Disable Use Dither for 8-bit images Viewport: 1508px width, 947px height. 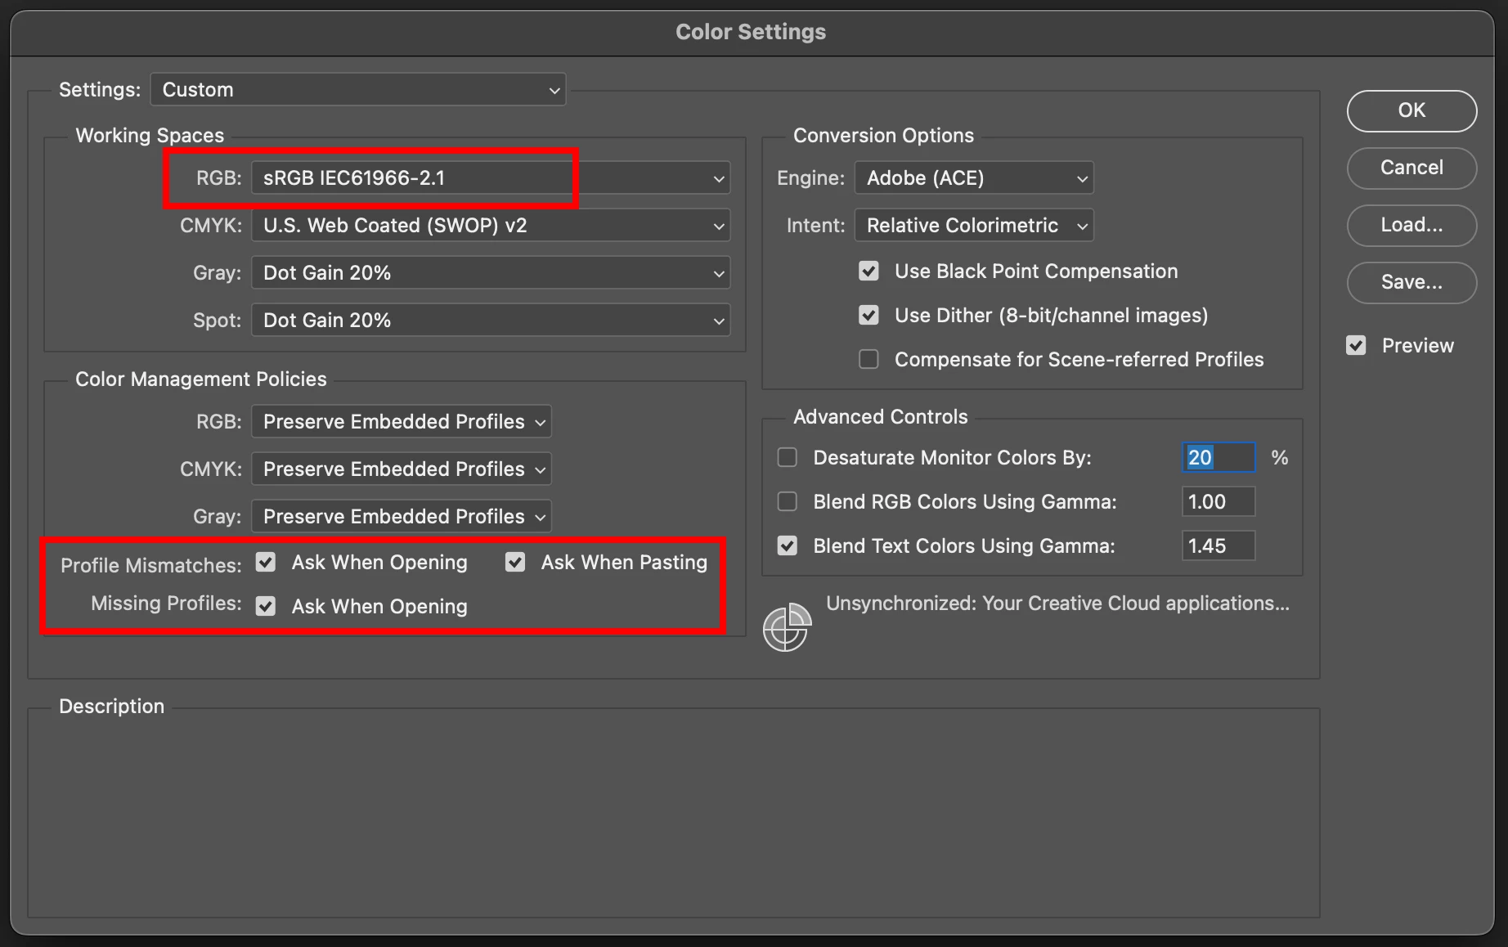tap(868, 315)
